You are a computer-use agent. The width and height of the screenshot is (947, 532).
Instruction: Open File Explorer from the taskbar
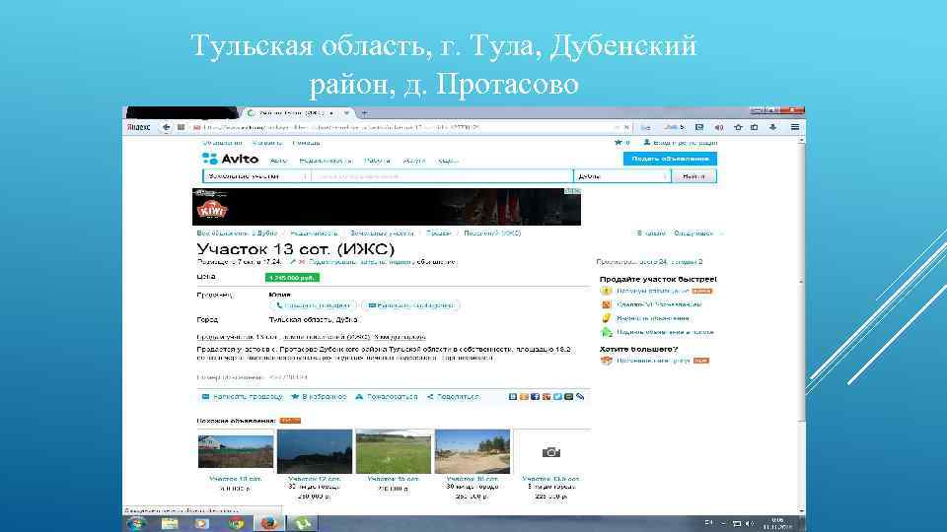(x=170, y=523)
